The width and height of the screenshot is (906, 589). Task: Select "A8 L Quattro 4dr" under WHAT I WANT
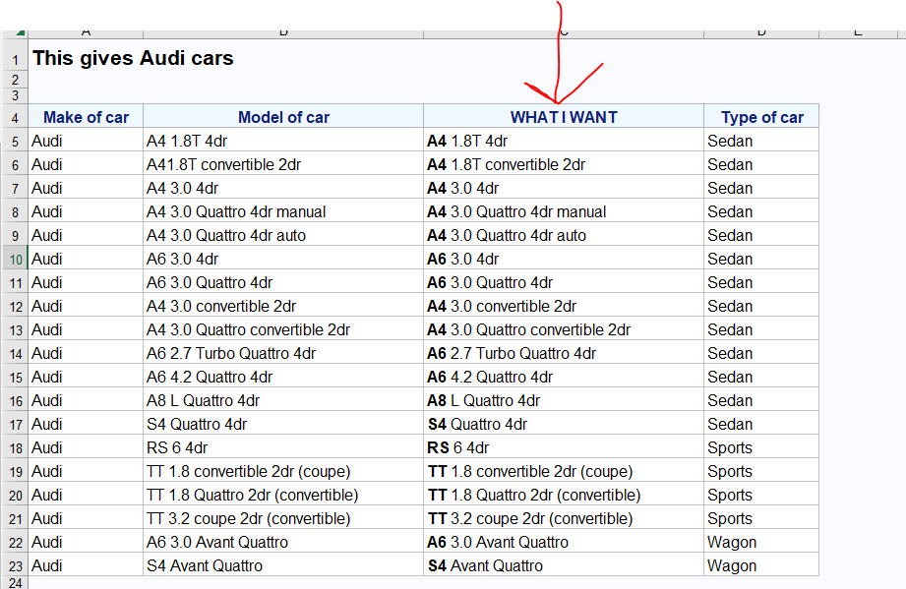(483, 401)
